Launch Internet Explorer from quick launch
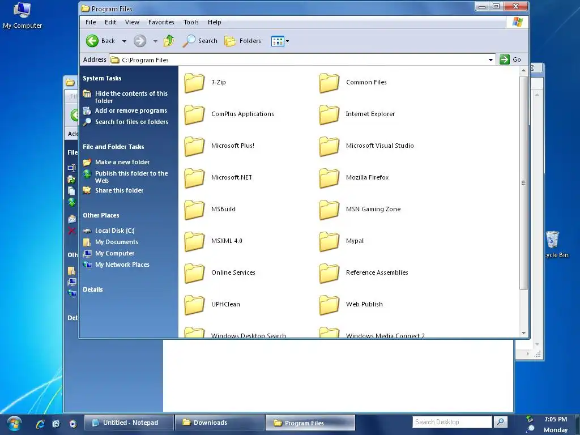580x435 pixels. point(40,424)
